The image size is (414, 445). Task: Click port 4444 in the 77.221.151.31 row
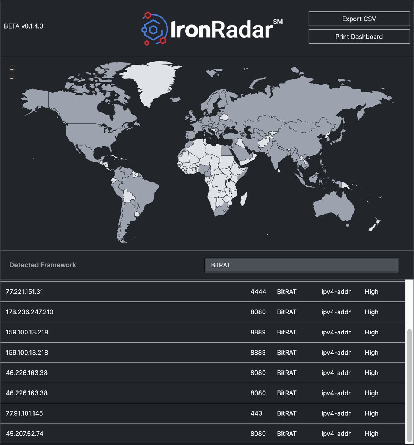tap(258, 292)
